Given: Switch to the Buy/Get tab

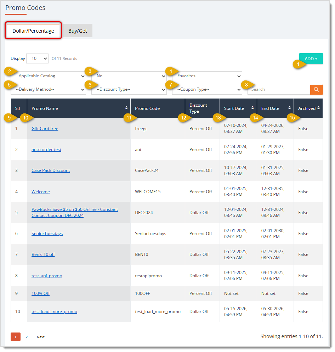Looking at the screenshot, I should click(78, 31).
